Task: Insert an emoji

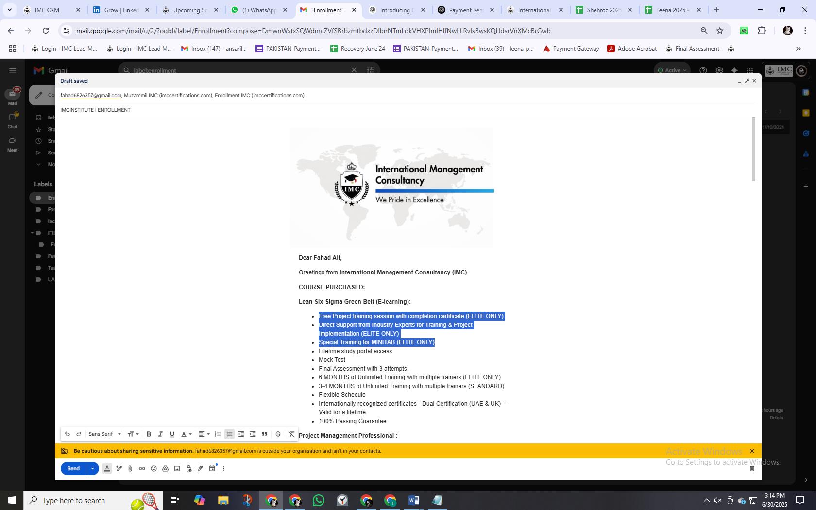Action: tap(153, 469)
